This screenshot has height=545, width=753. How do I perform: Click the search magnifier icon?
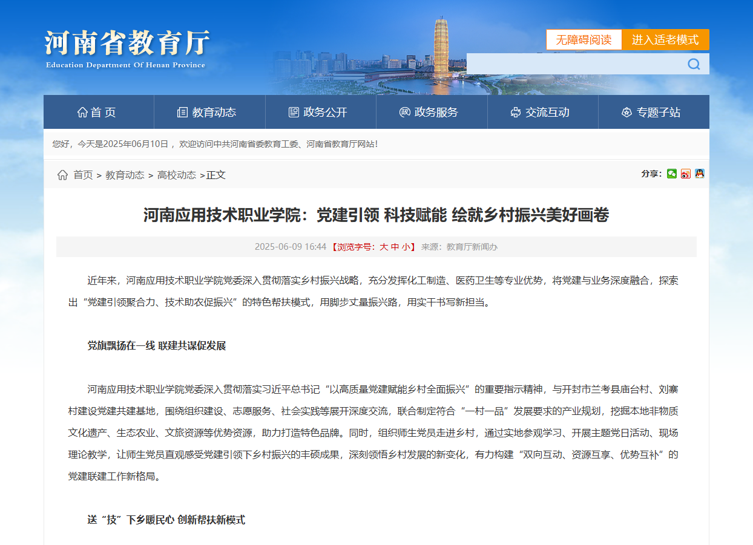pos(694,64)
